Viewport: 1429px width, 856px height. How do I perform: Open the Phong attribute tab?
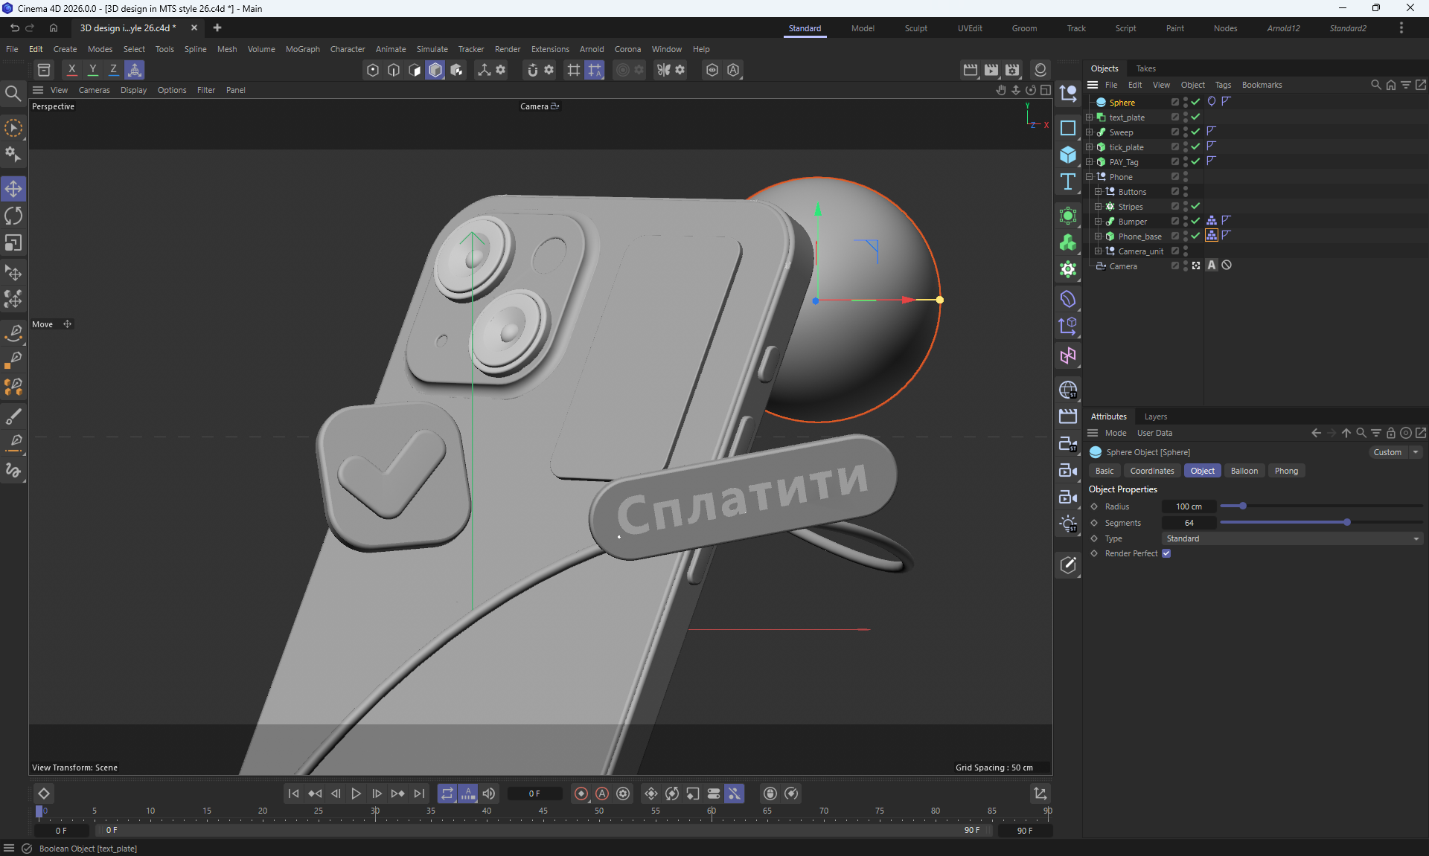pos(1285,471)
